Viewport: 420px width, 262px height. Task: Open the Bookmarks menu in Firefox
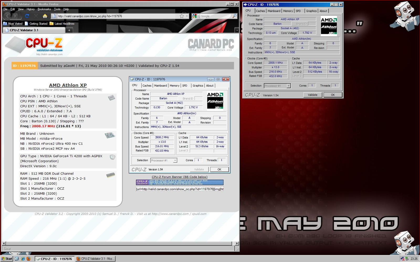(44, 9)
